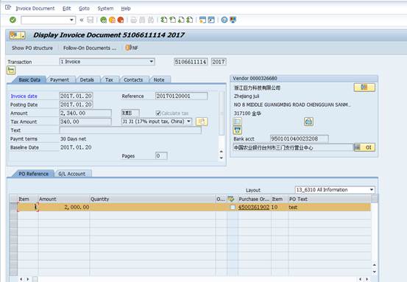Click the Invoice date field
This screenshot has height=282, width=407.
pyautogui.click(x=76, y=96)
